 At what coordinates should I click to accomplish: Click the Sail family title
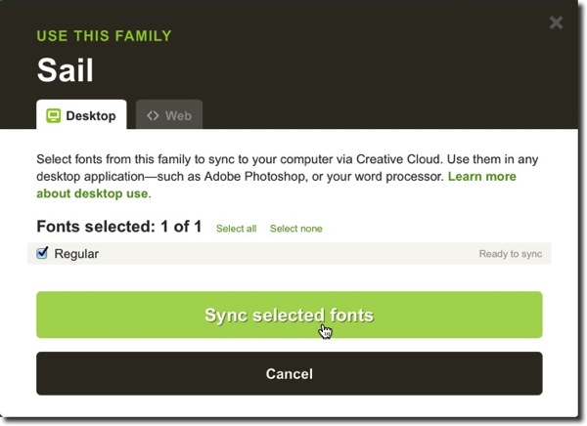[x=66, y=70]
